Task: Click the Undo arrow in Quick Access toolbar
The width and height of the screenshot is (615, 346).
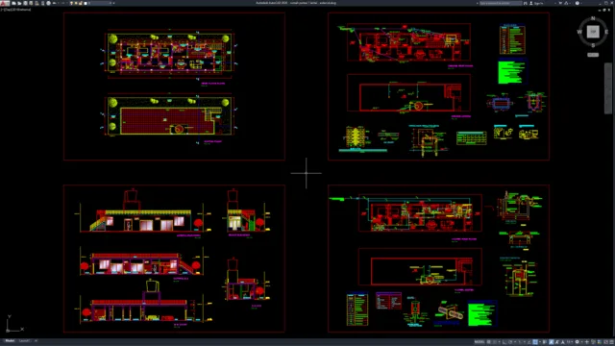Action: coord(54,3)
